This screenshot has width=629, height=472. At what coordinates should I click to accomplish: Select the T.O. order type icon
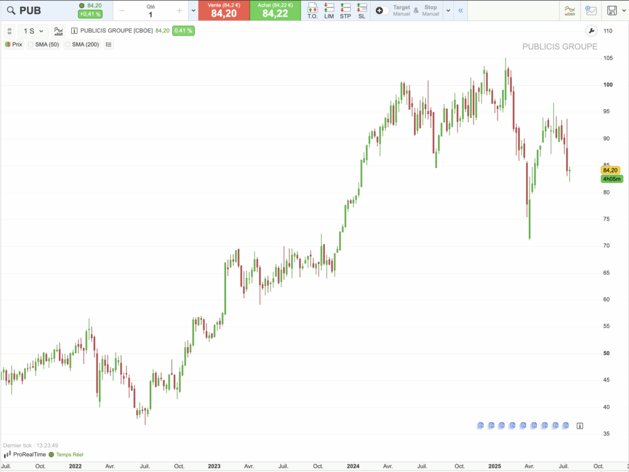point(313,10)
